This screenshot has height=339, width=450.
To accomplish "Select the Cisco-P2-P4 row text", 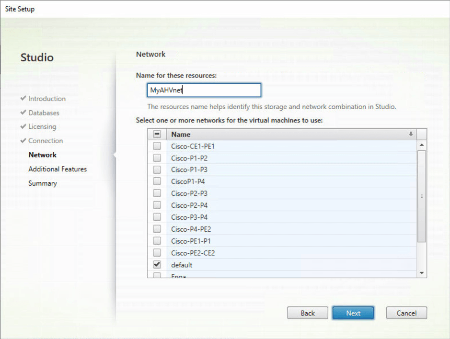I will (x=189, y=205).
